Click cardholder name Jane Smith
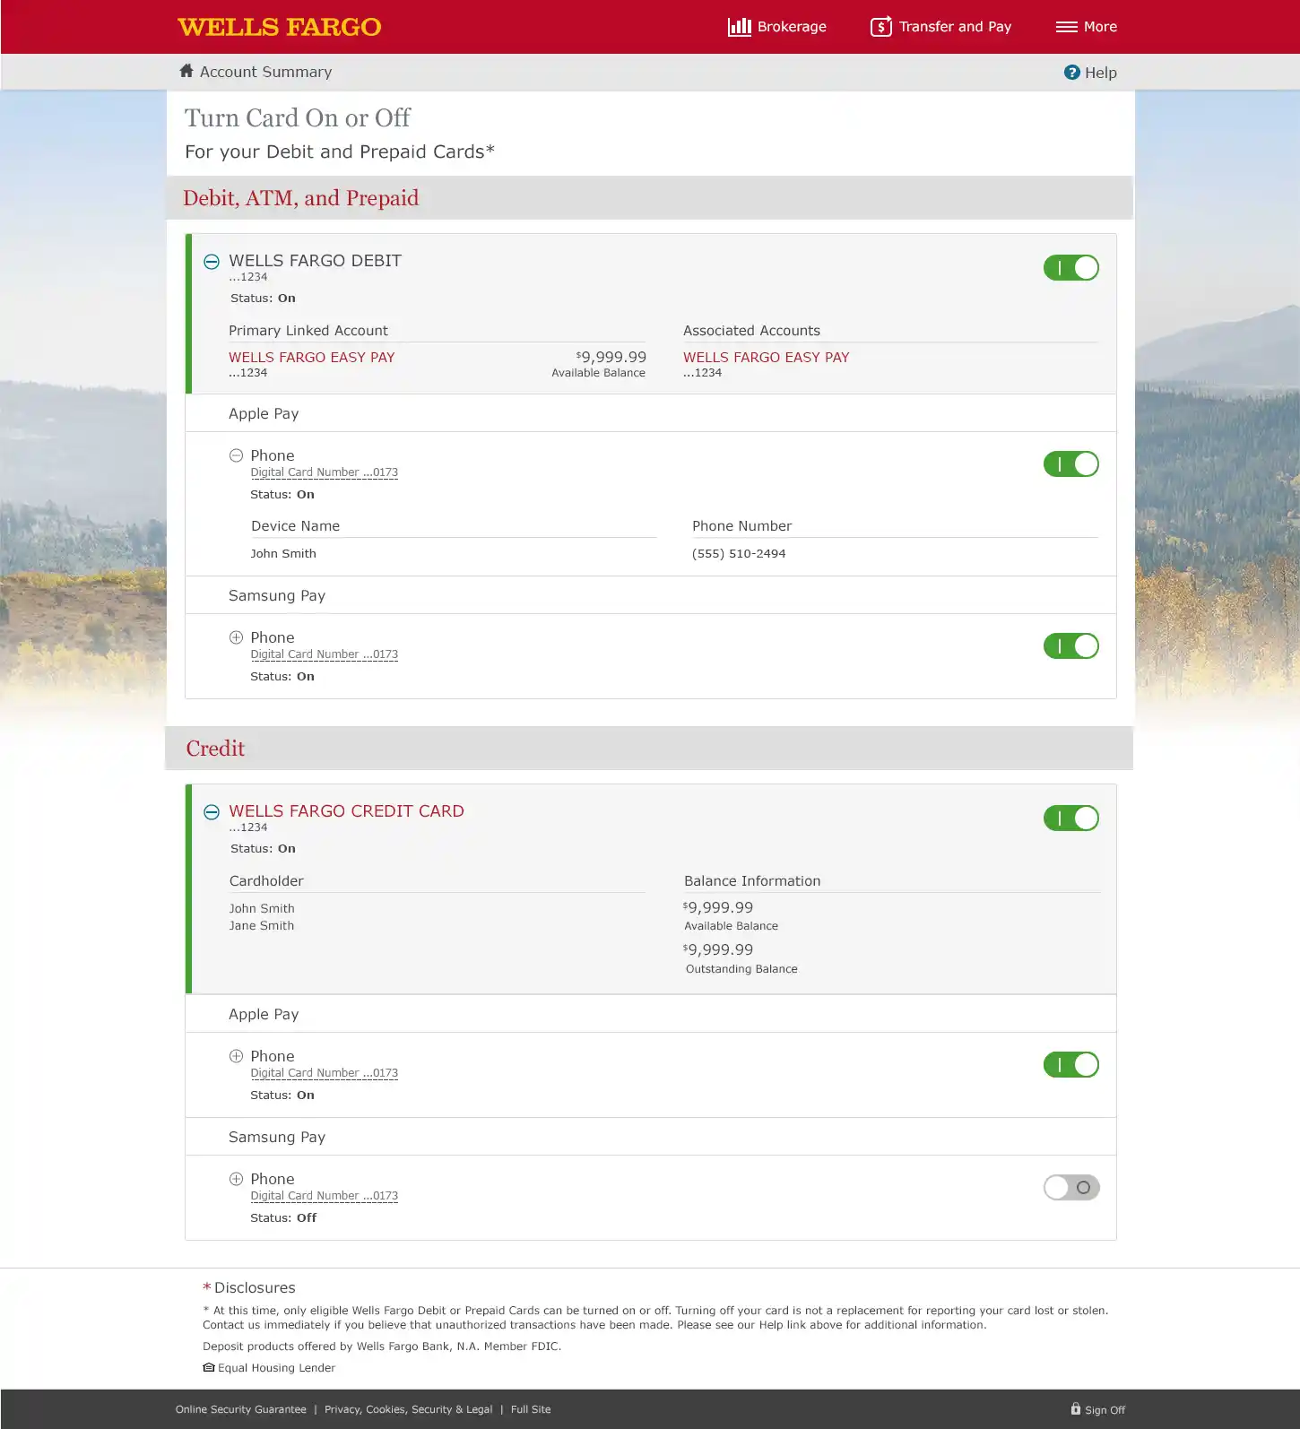The width and height of the screenshot is (1300, 1429). click(x=261, y=925)
